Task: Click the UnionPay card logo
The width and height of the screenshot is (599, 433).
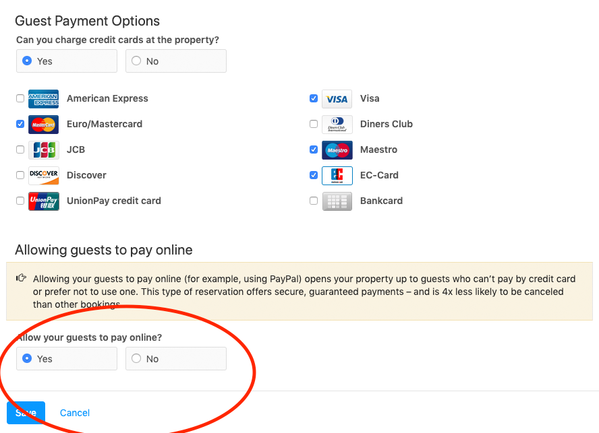Action: pos(44,201)
